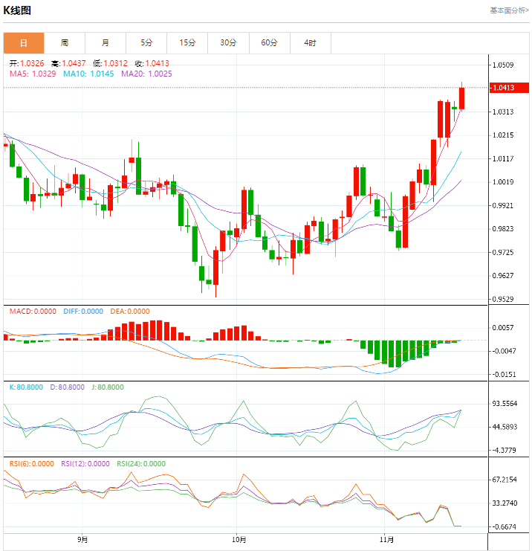Click the low price 低: 1.0312

110,63
